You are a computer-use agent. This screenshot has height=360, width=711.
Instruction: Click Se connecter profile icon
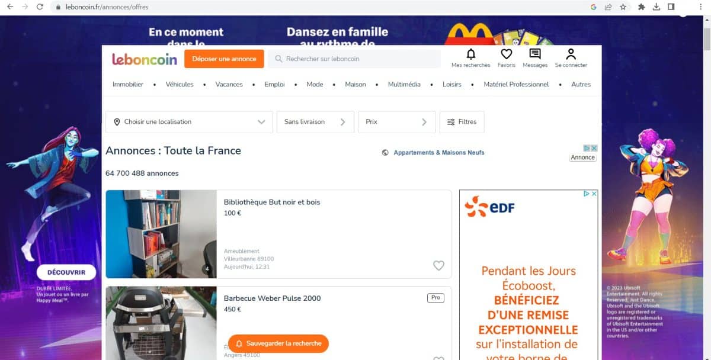571,54
